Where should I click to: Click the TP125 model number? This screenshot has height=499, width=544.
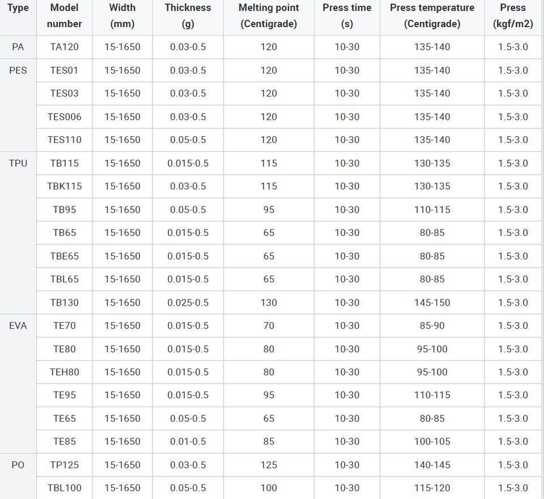[x=64, y=465]
